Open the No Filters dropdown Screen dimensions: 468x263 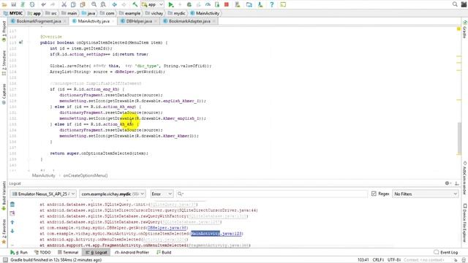(x=425, y=194)
